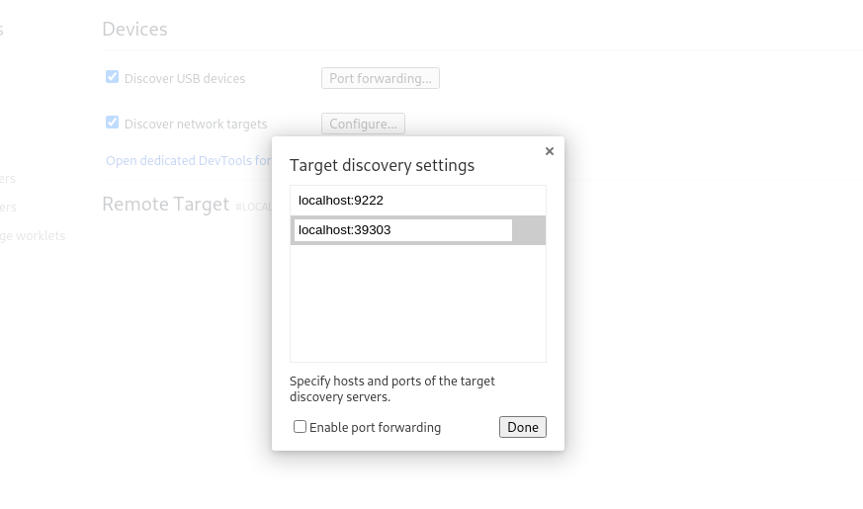Enable port forwarding checkbox

coord(300,426)
